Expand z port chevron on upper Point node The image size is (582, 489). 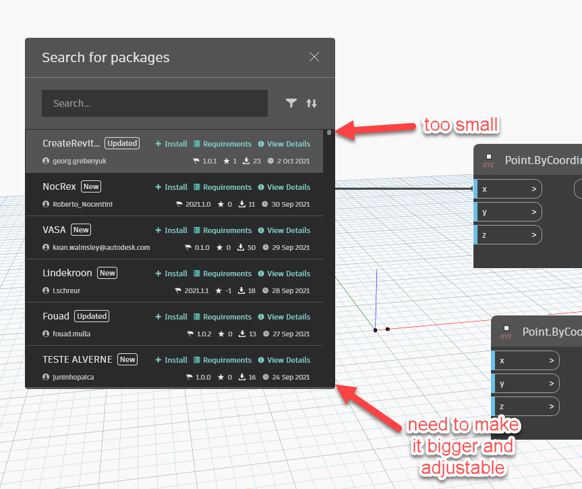click(x=533, y=235)
